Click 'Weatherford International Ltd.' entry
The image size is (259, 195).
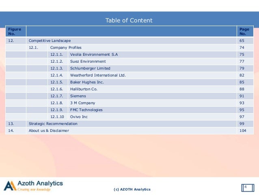(98, 75)
